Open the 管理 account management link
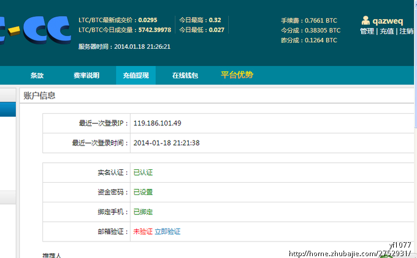The width and height of the screenshot is (417, 258). point(367,31)
